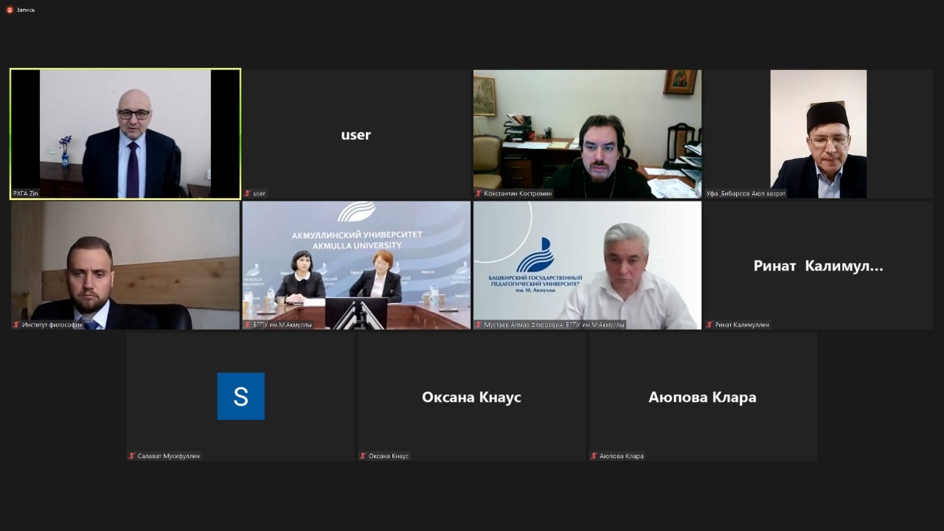
Task: Click the РХГА Zin name label
Action: [x=26, y=194]
